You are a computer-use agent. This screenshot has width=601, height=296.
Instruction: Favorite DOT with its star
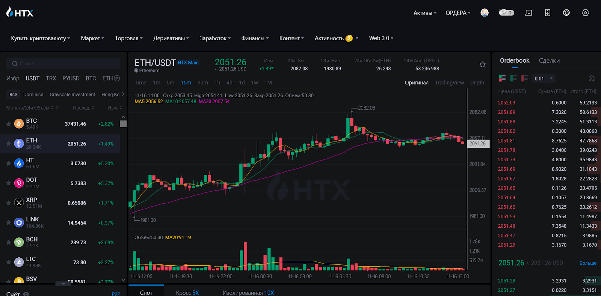(9, 183)
